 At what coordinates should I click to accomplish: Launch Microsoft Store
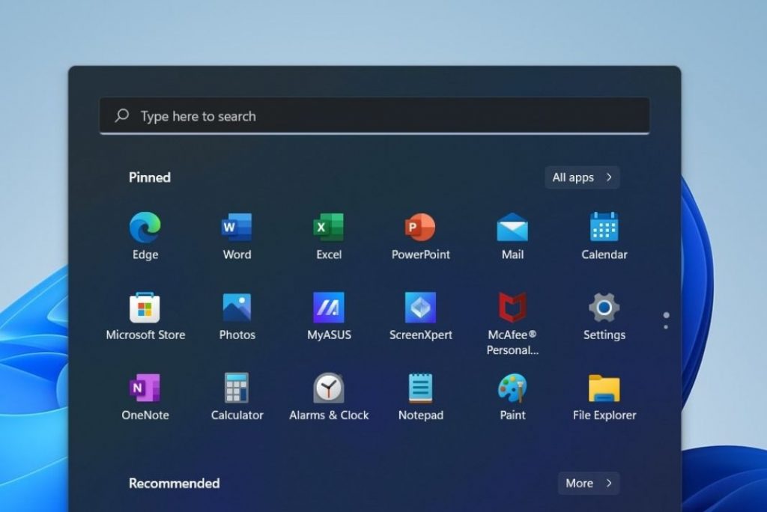(145, 308)
